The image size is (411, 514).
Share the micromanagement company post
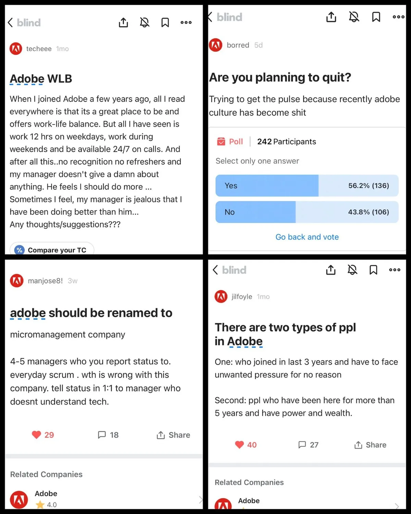click(x=173, y=435)
